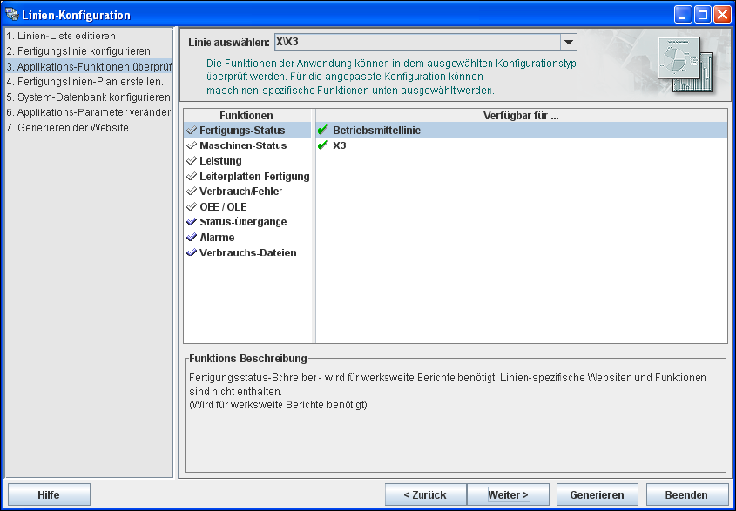
Task: Click the Weiter button
Action: [509, 494]
